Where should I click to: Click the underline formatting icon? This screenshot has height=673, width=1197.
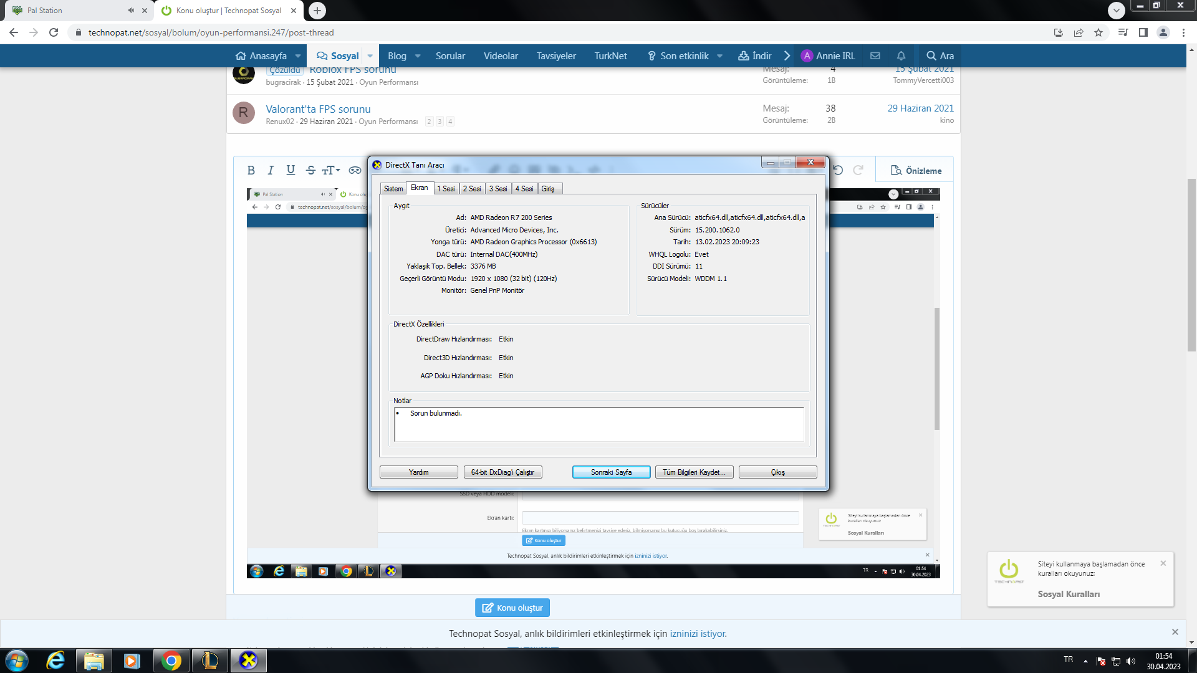[x=291, y=170]
